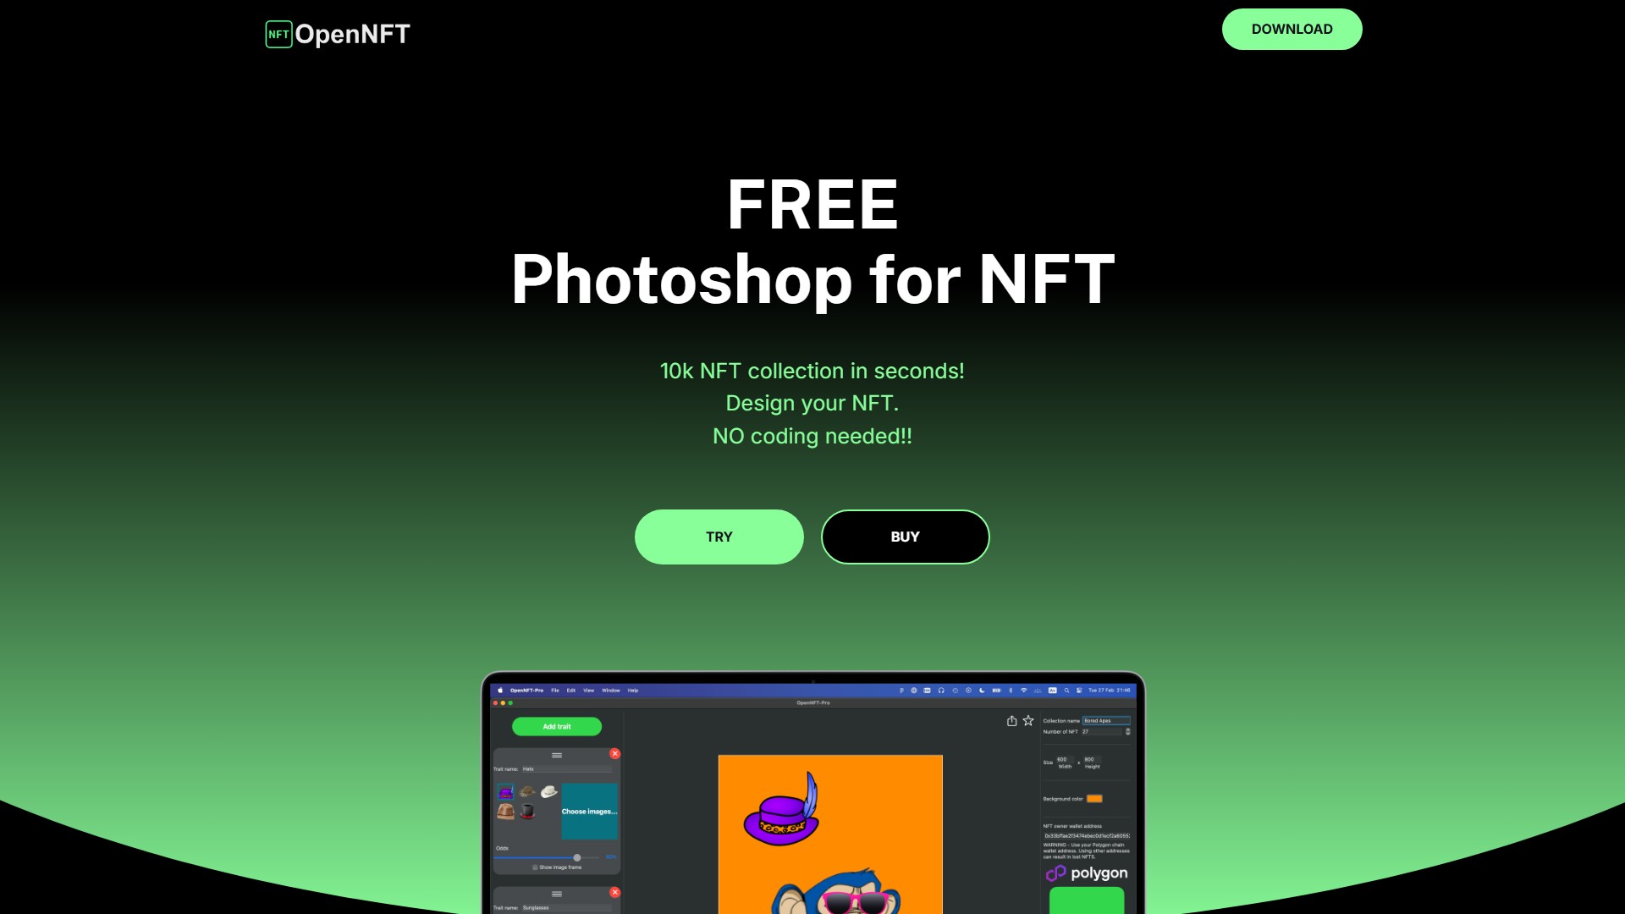Image resolution: width=1625 pixels, height=914 pixels.
Task: Open the Window menu in the menu bar
Action: (x=610, y=691)
